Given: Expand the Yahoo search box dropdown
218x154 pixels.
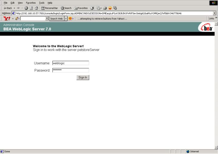Looking at the screenshot, I should click(x=47, y=18).
